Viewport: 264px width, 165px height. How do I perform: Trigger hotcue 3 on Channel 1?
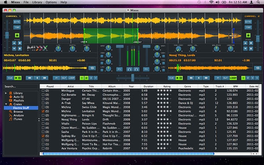pyautogui.click(x=91, y=78)
